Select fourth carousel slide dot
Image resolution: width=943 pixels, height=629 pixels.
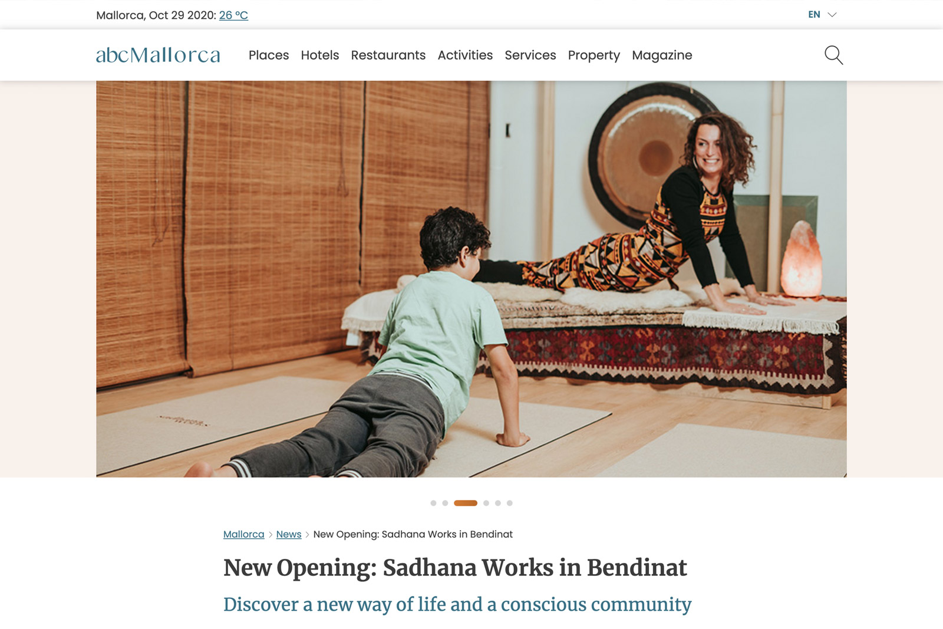click(x=486, y=503)
